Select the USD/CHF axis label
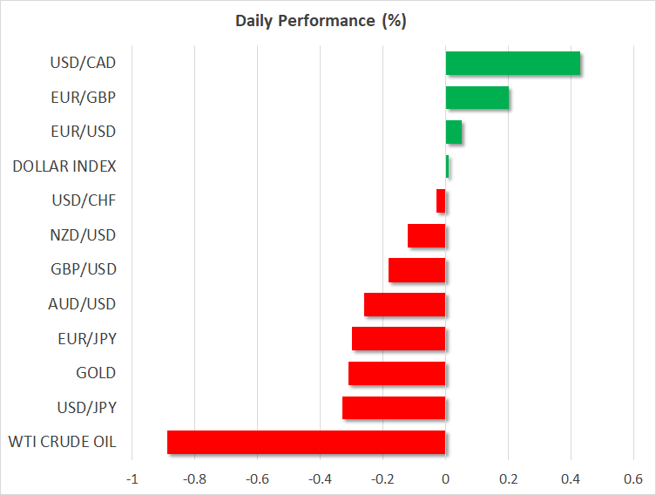This screenshot has height=495, width=656. [85, 200]
